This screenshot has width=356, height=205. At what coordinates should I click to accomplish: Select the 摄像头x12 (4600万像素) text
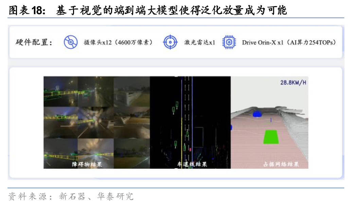[x=118, y=43]
